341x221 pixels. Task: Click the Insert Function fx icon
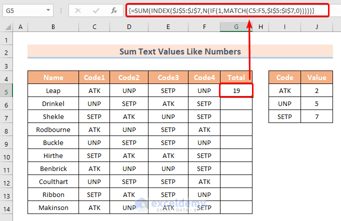[x=114, y=10]
